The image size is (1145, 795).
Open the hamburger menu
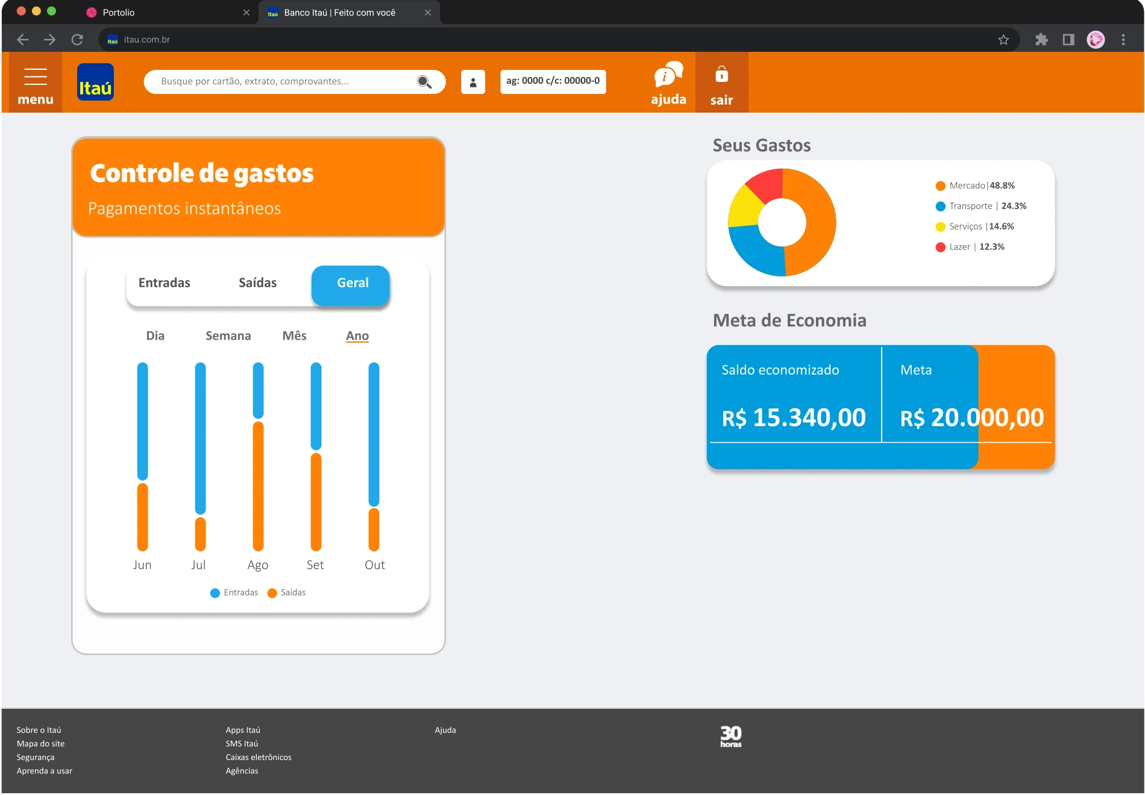tap(35, 77)
